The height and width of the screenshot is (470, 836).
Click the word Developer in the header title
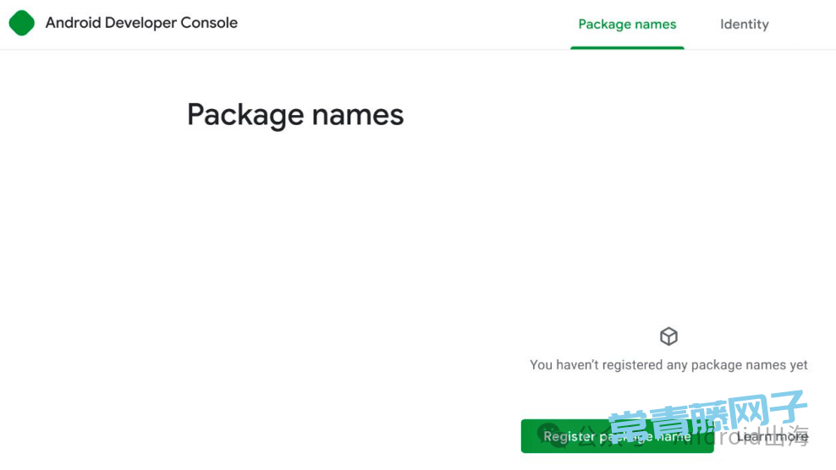(140, 24)
